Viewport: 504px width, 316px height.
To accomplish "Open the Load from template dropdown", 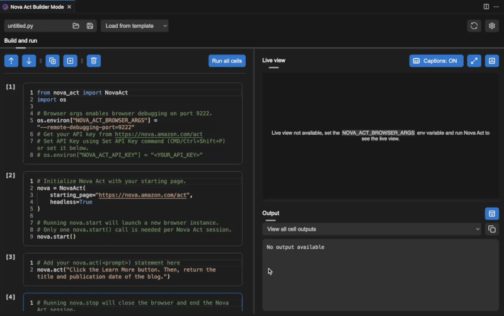I will 135,26.
